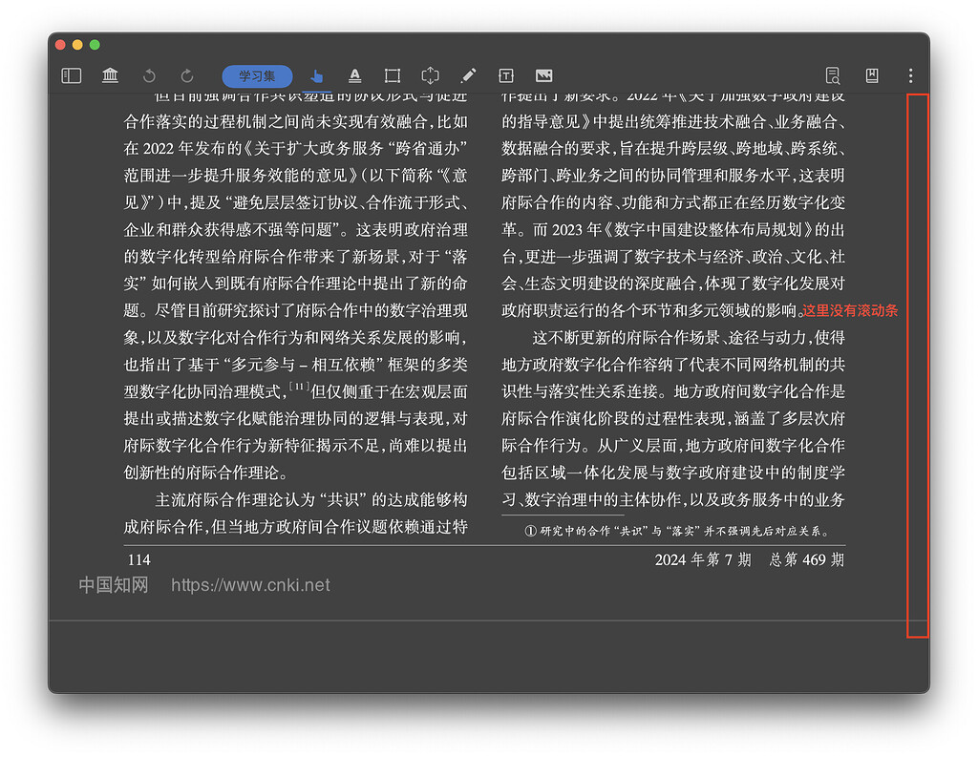Deactivate the highlighted hand tool

point(316,75)
